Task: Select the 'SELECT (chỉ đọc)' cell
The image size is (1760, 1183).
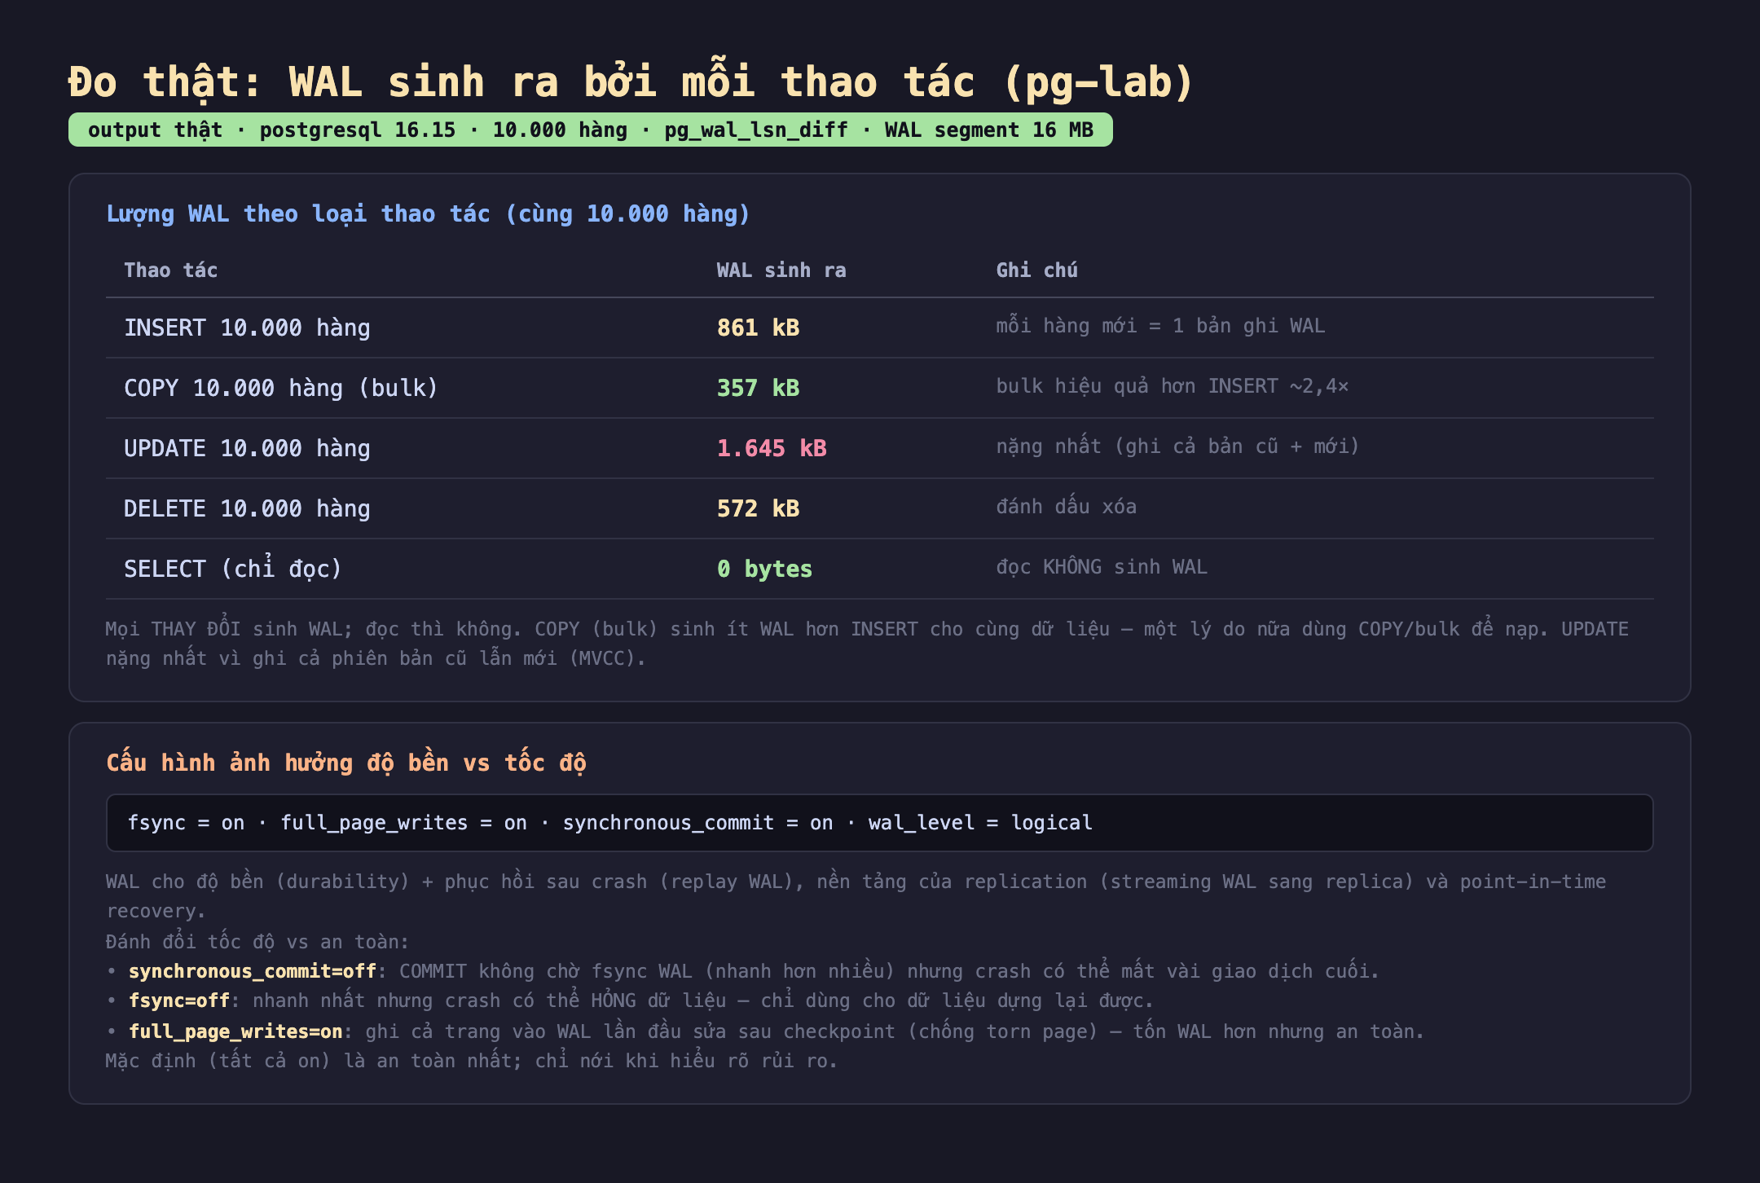Action: coord(233,569)
